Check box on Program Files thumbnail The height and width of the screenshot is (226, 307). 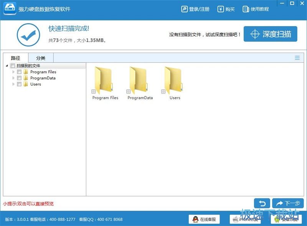tap(94, 91)
